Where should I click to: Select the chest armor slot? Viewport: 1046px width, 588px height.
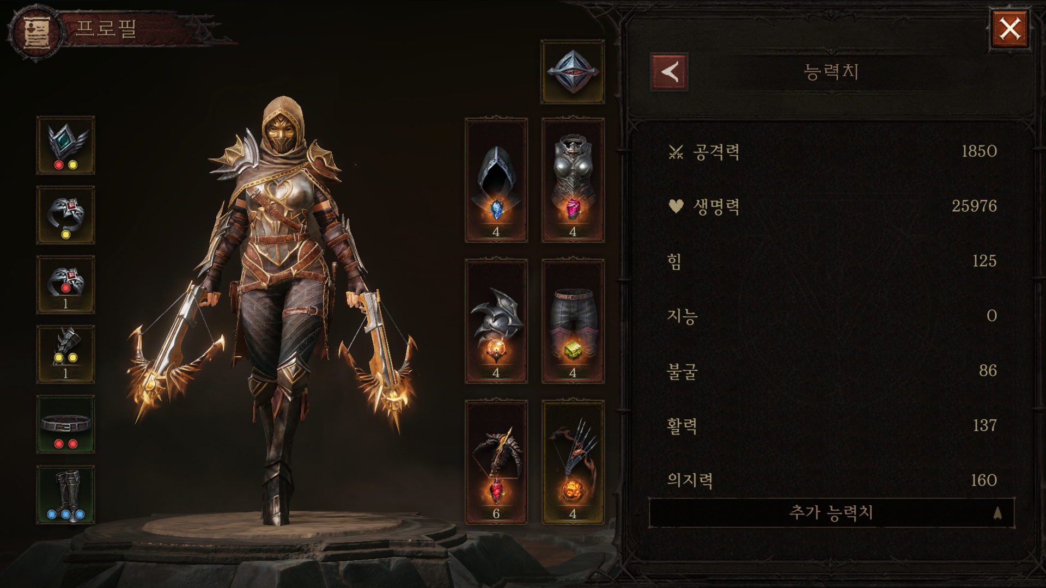(573, 180)
